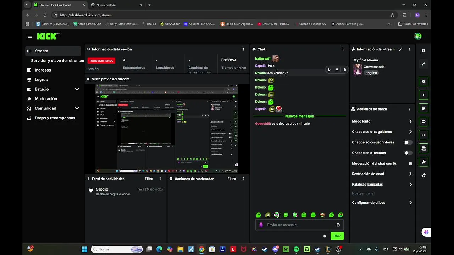Toggle the wrench widget in right sidebar
The image size is (454, 255).
point(423,162)
